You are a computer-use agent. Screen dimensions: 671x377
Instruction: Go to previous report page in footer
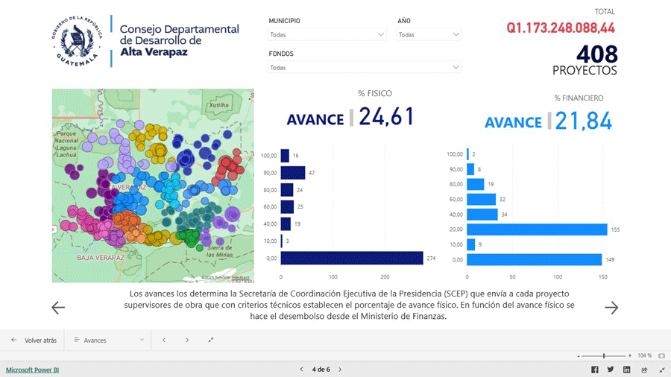[301, 370]
